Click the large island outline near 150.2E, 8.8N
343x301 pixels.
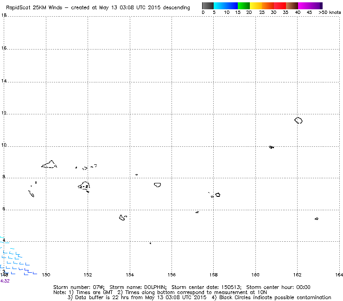[x=49, y=164]
